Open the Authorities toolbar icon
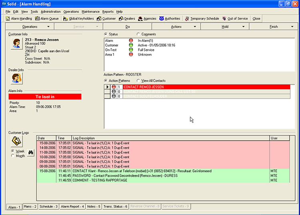Image resolution: width=300 pixels, height=215 pixels. (x=162, y=18)
